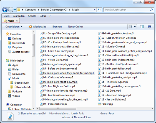
Task: Click the icon of '03 - Know Your Enemy.mp3'
Action: tap(41, 51)
